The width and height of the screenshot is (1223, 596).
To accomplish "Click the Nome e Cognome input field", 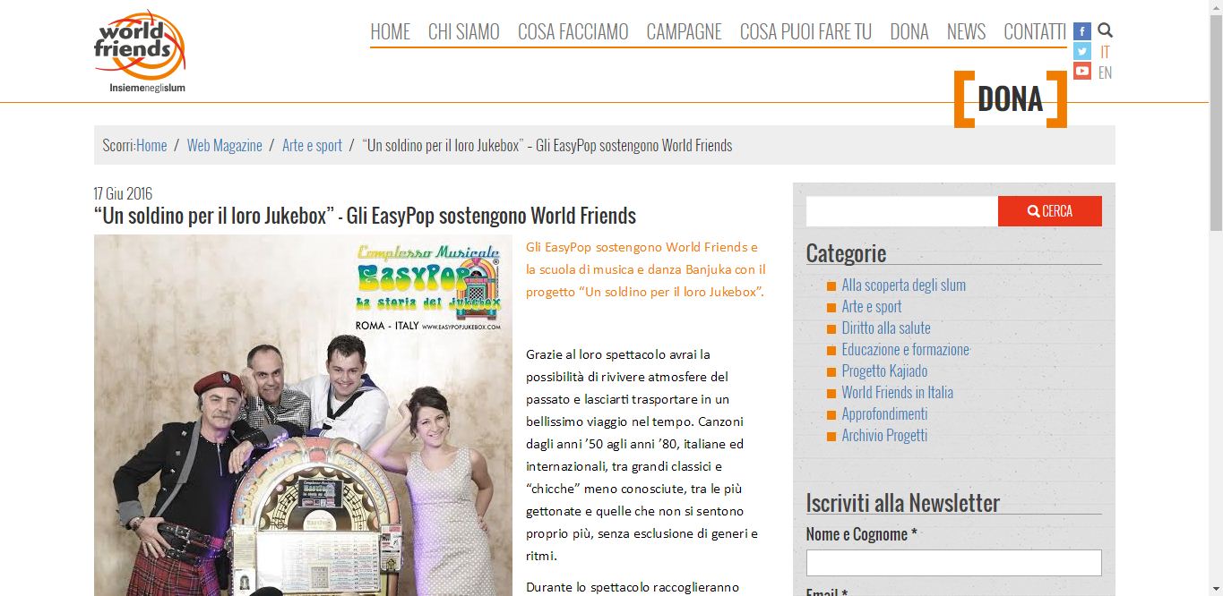I will [x=953, y=562].
